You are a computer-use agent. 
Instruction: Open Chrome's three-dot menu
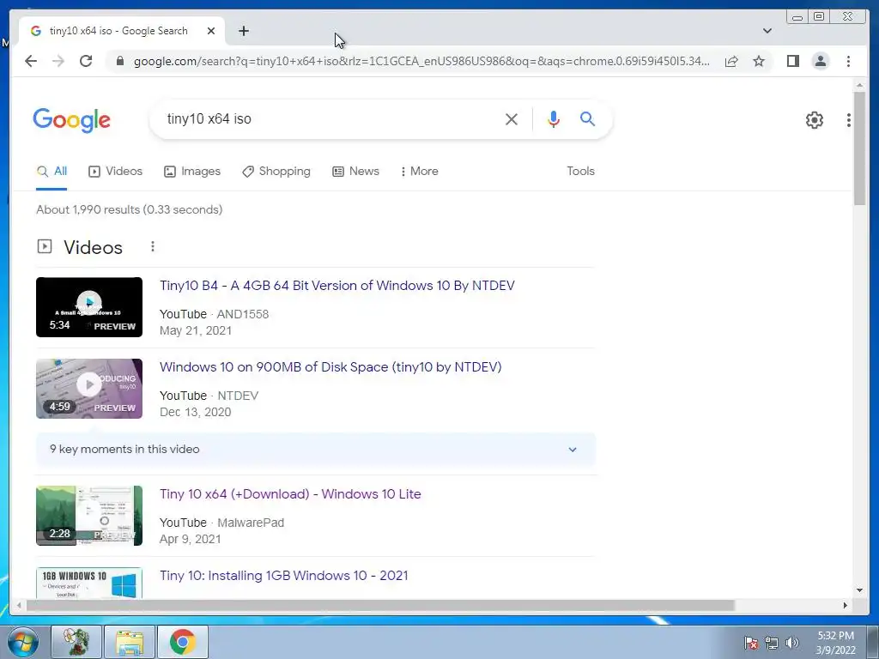[848, 61]
